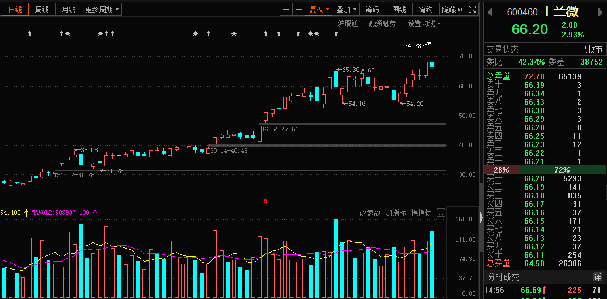Screen dimensions: 607x299
Task: Collapse right panel using splitter arrow
Action: 482,217
